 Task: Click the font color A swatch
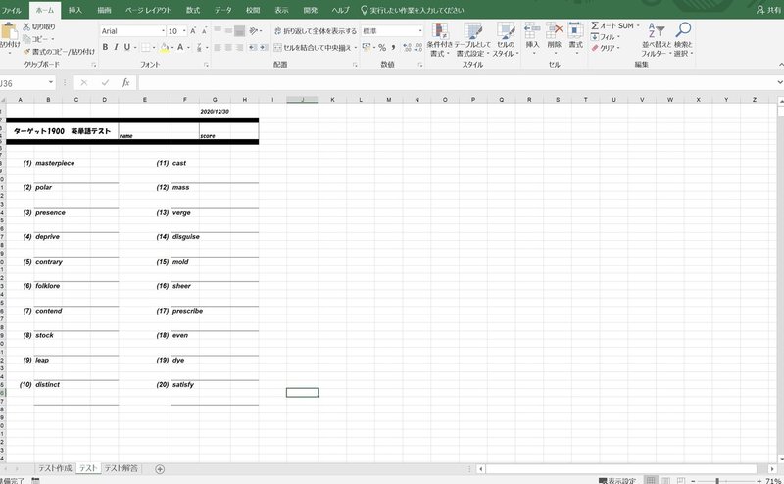click(x=180, y=47)
